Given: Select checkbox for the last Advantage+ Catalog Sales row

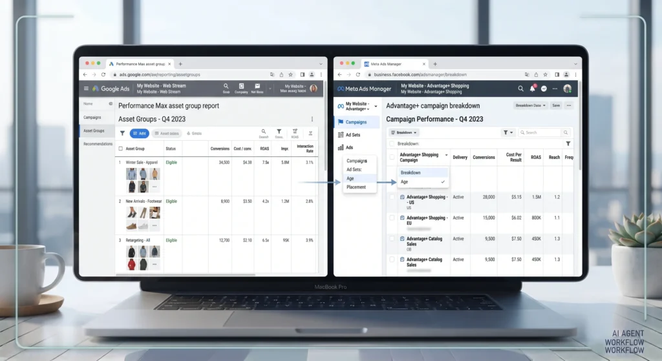Looking at the screenshot, I should point(392,260).
